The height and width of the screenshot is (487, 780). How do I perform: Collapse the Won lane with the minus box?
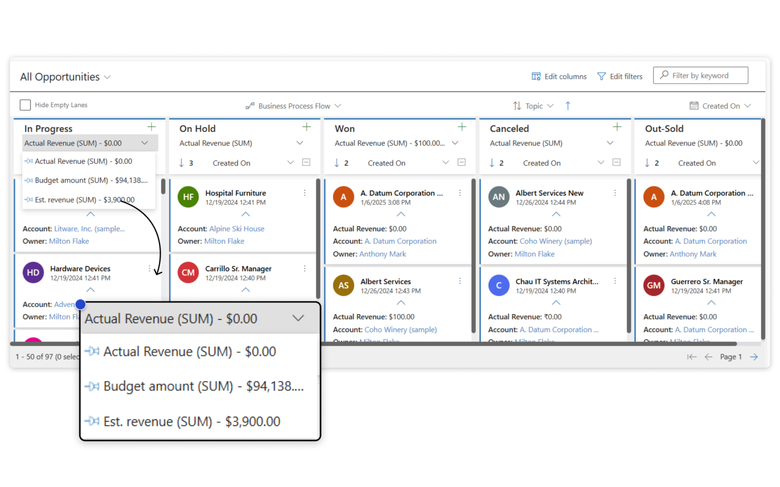point(462,162)
